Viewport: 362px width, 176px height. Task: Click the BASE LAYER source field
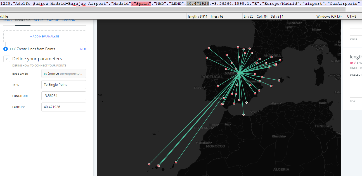pos(64,73)
